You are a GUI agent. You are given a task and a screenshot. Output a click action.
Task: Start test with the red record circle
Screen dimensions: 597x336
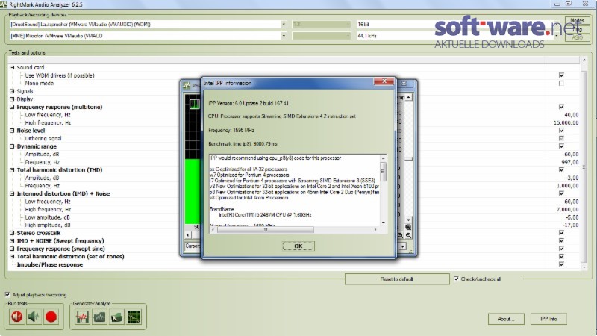[51, 317]
